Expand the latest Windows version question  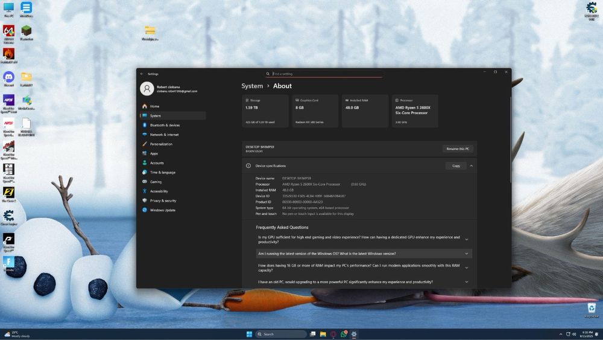[364, 254]
